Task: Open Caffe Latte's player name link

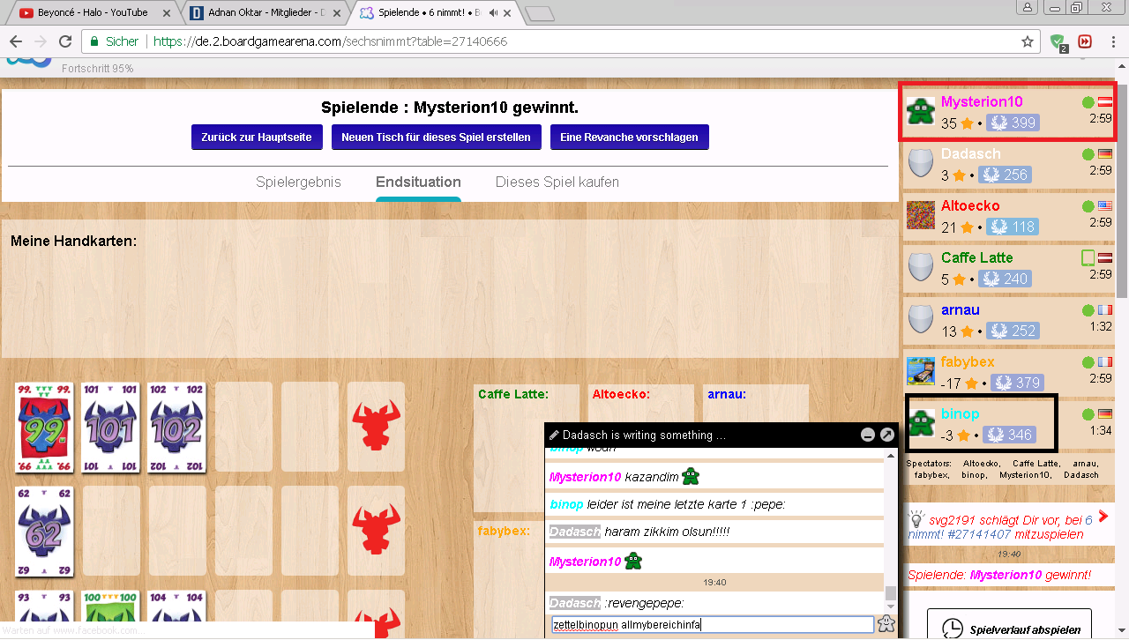Action: (x=977, y=258)
